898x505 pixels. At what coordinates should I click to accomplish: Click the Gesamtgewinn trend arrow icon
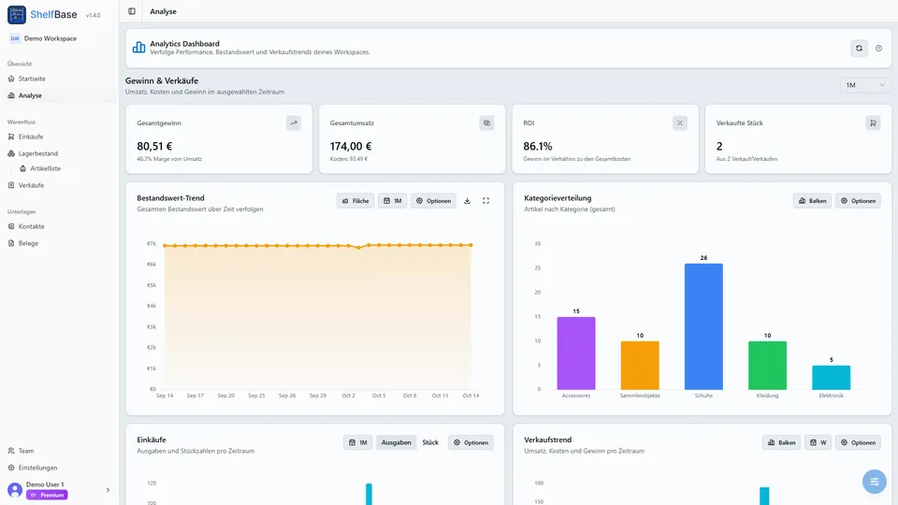[x=294, y=123]
